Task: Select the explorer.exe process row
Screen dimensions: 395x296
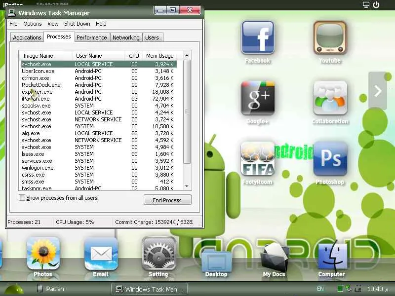Action: [99, 92]
